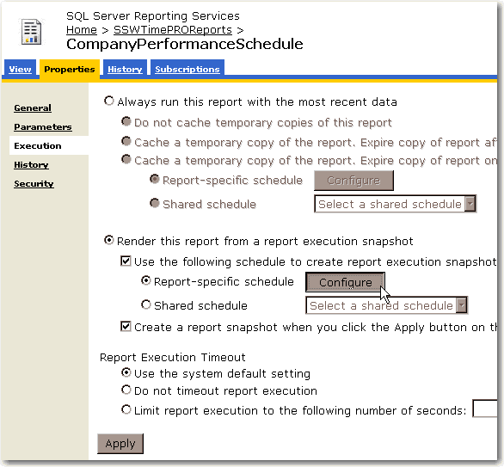
Task: Follow the SSWTimePROReports breadcrumb link
Action: tap(173, 30)
